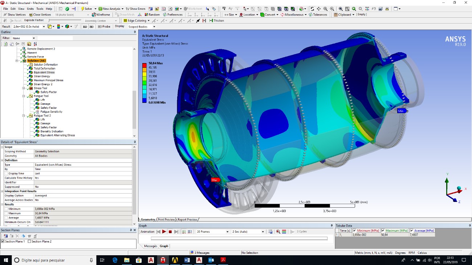Click the green checkmark toolbar icon
The height and width of the screenshot is (265, 472).
68,9
